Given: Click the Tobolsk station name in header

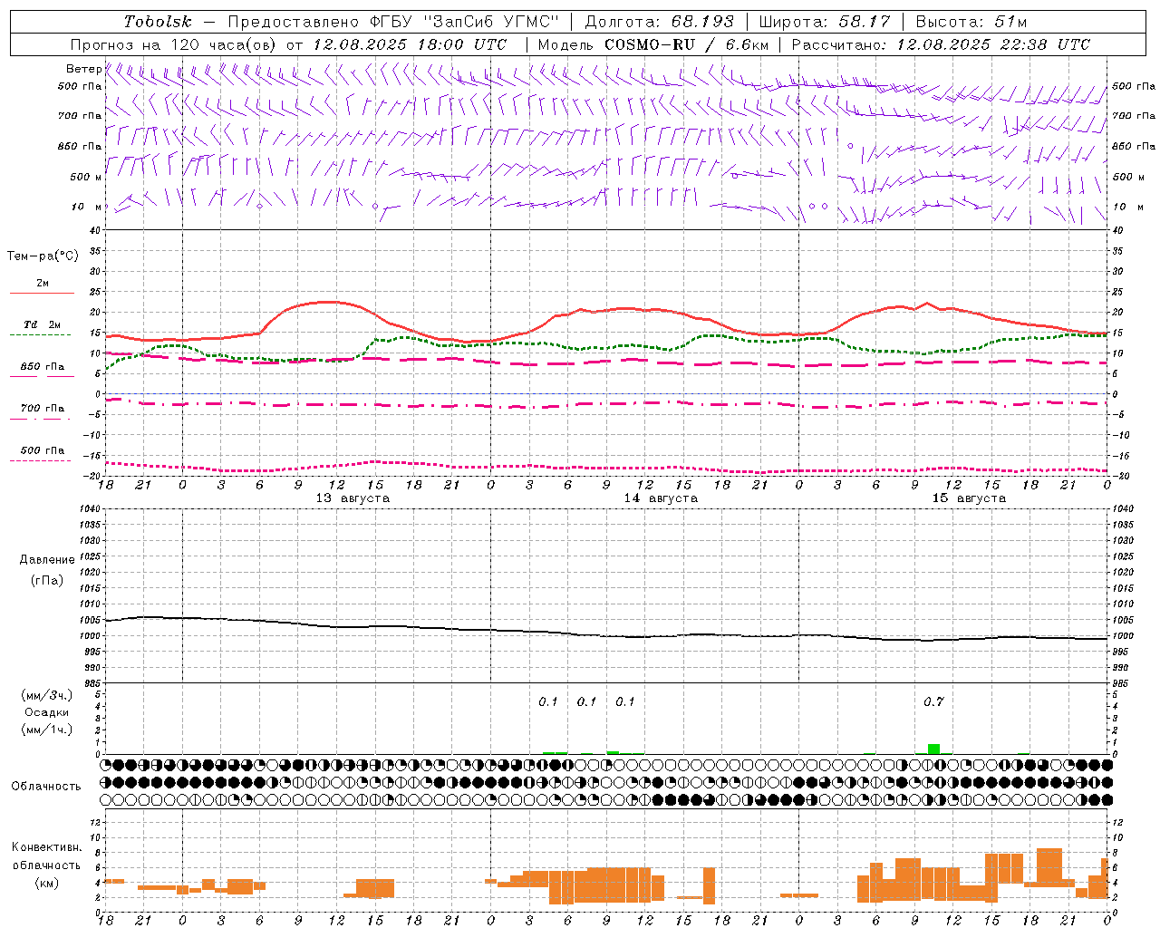Looking at the screenshot, I should coord(159,22).
